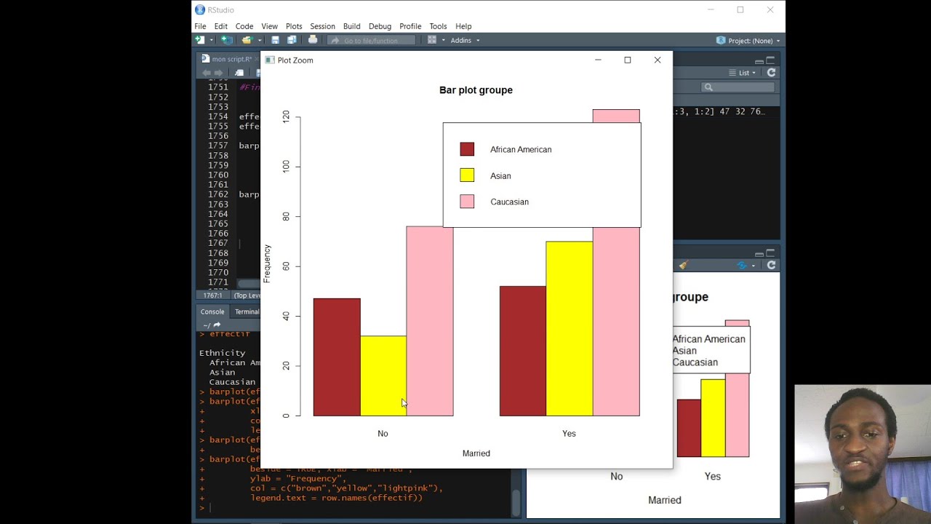Image resolution: width=931 pixels, height=524 pixels.
Task: Click the Save all documents icon
Action: point(292,40)
